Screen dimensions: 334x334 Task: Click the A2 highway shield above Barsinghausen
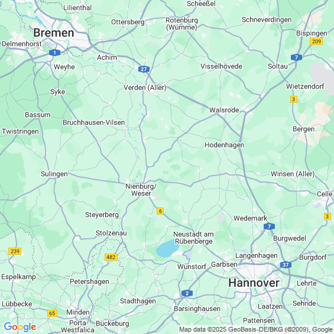pos(187,293)
